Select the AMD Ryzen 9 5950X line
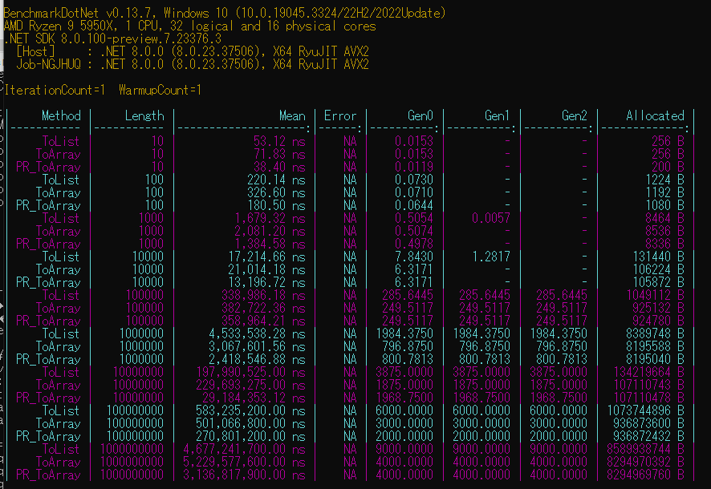The image size is (711, 489). (190, 26)
